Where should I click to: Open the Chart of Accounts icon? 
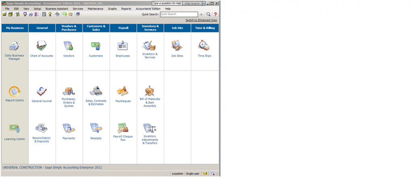[x=42, y=46]
